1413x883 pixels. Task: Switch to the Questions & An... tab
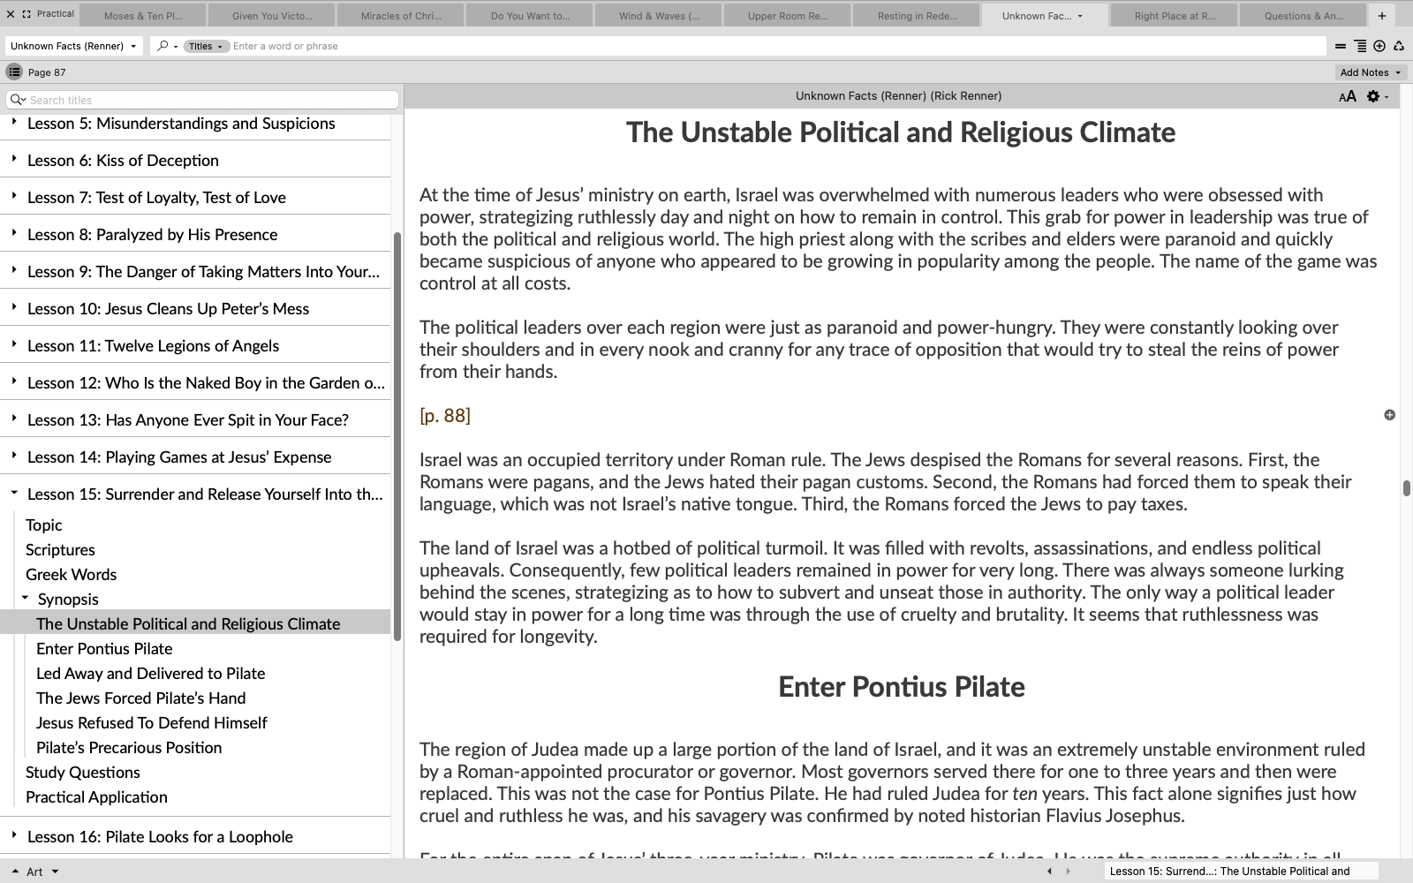pos(1303,16)
